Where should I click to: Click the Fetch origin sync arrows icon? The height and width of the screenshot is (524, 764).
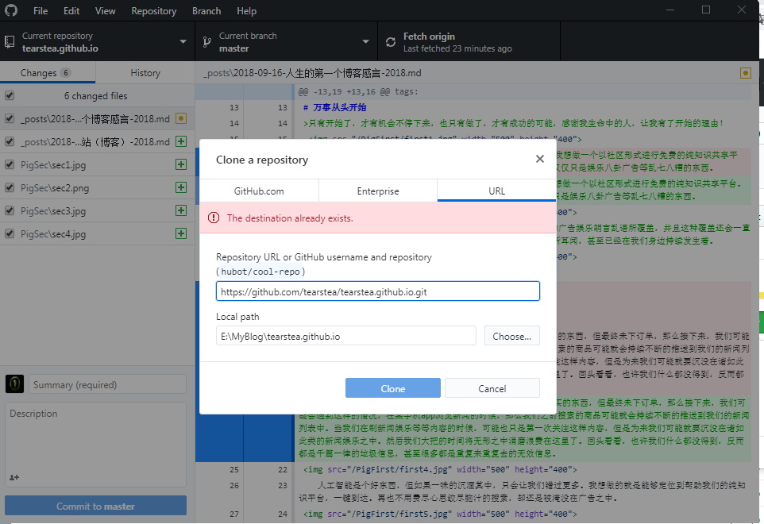391,42
